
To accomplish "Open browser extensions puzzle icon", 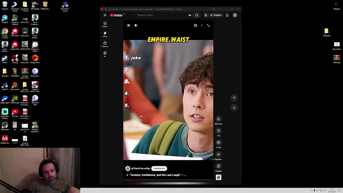I will tap(214, 9).
